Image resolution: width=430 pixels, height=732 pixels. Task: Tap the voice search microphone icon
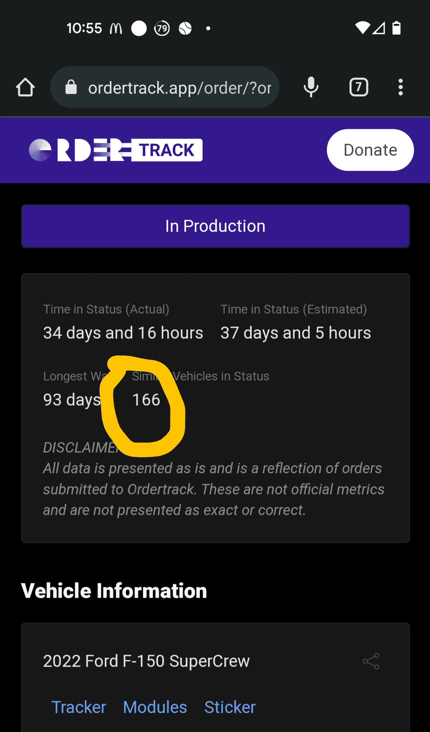click(x=311, y=87)
